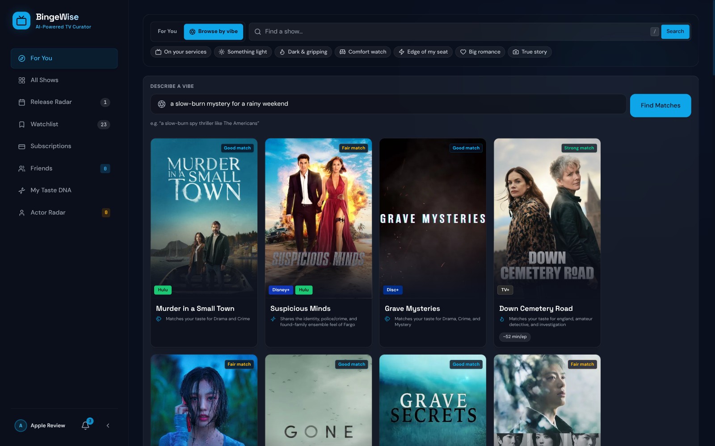Toggle the Big romance chip
This screenshot has width=715, height=446.
click(480, 52)
